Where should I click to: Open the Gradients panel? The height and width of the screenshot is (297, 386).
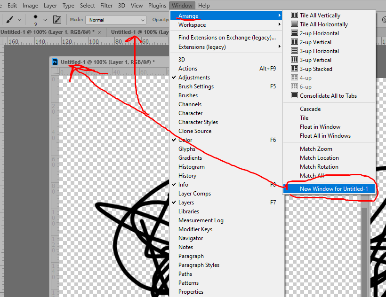pos(226,158)
